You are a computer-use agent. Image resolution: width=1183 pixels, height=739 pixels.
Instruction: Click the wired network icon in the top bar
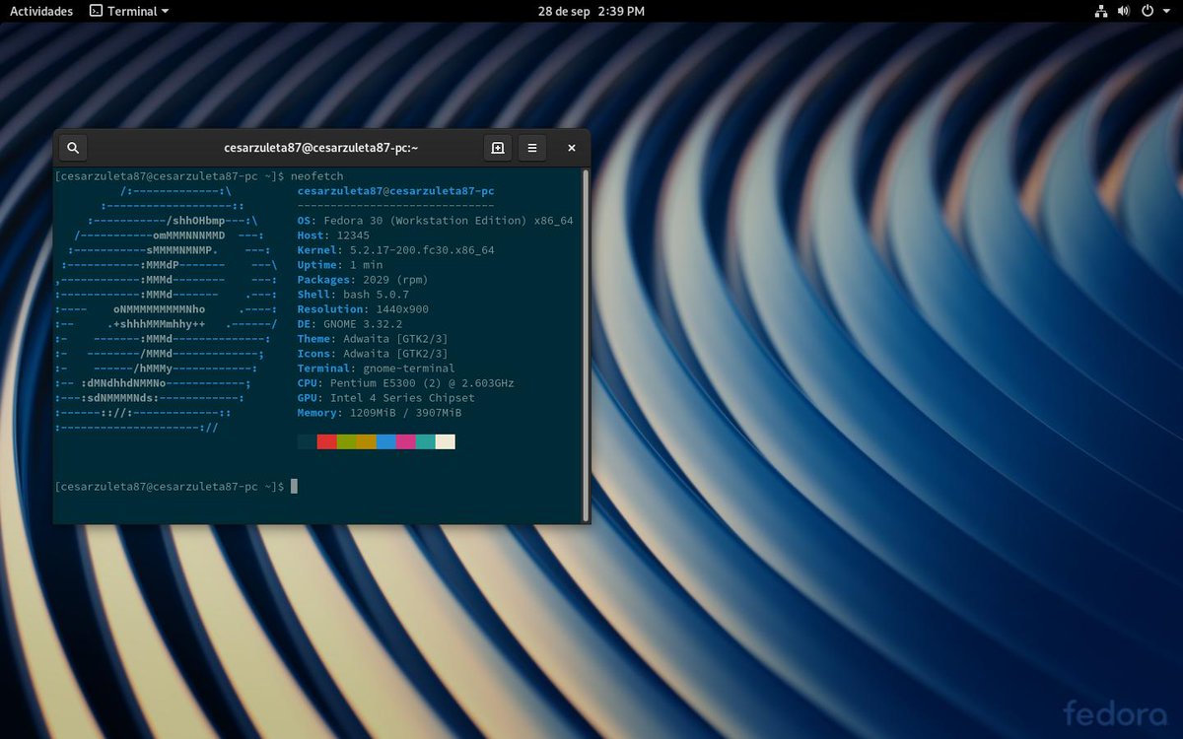click(x=1102, y=11)
